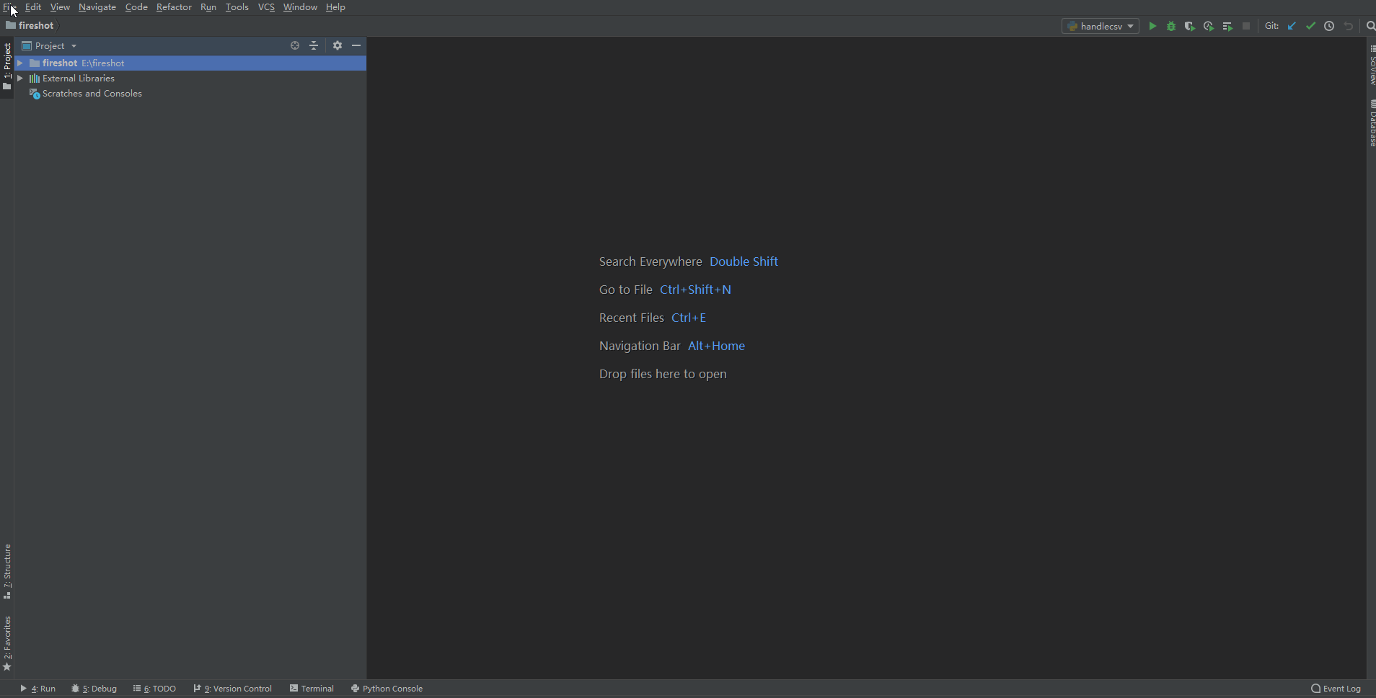This screenshot has height=698, width=1376.
Task: Commit changes with the green checkmark
Action: (1310, 26)
